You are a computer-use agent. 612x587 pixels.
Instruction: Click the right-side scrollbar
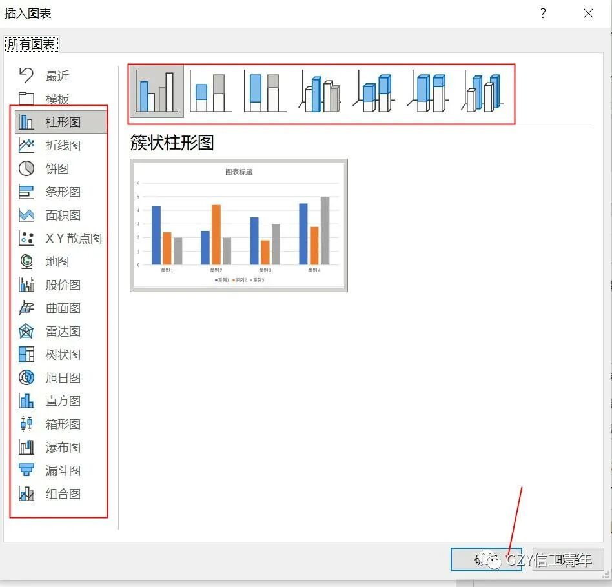[x=607, y=290]
